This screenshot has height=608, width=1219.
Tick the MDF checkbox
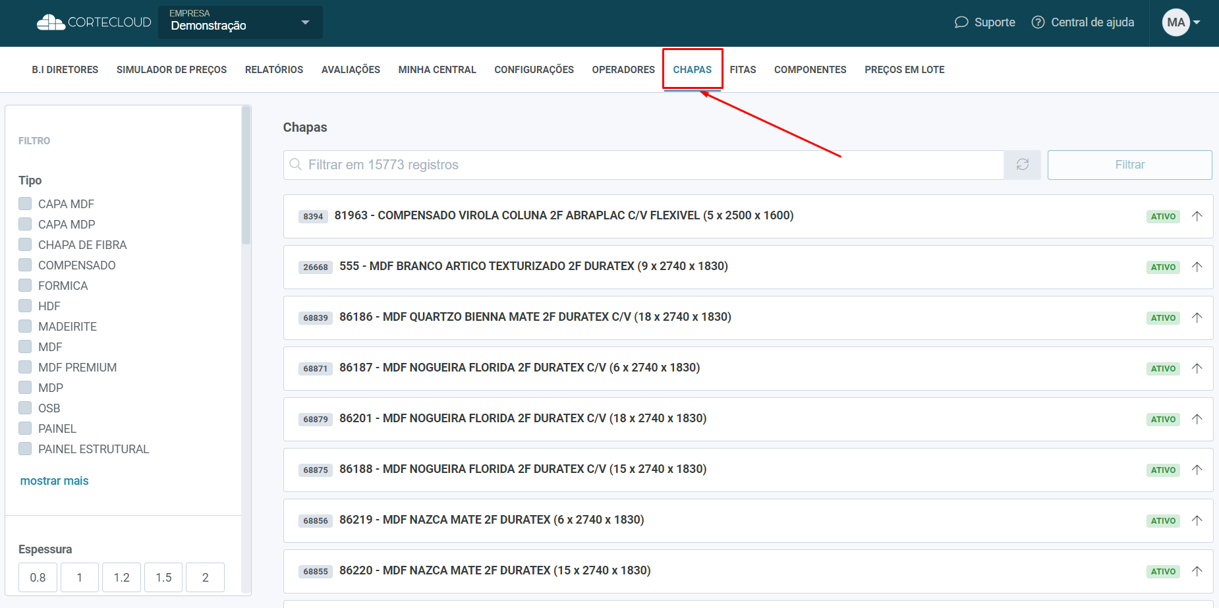[x=25, y=346]
